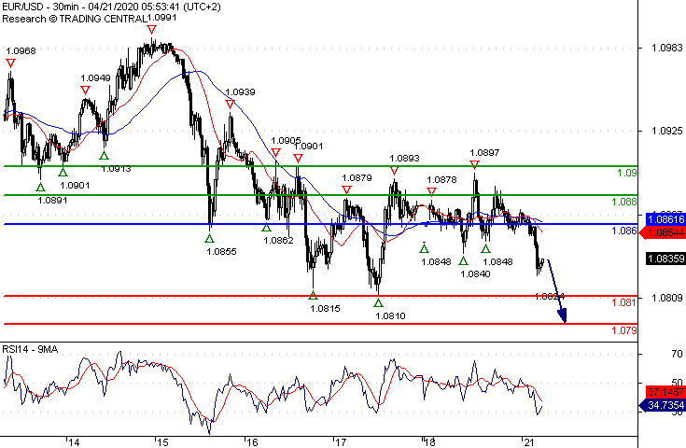686x448 pixels.
Task: Click the red triangle marker under 1.0893
Action: pos(394,171)
